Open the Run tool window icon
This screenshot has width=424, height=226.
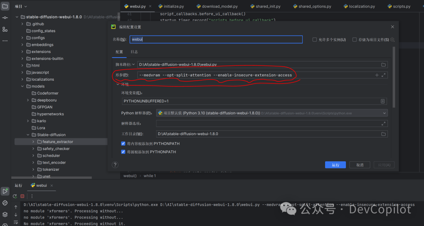tap(5, 191)
